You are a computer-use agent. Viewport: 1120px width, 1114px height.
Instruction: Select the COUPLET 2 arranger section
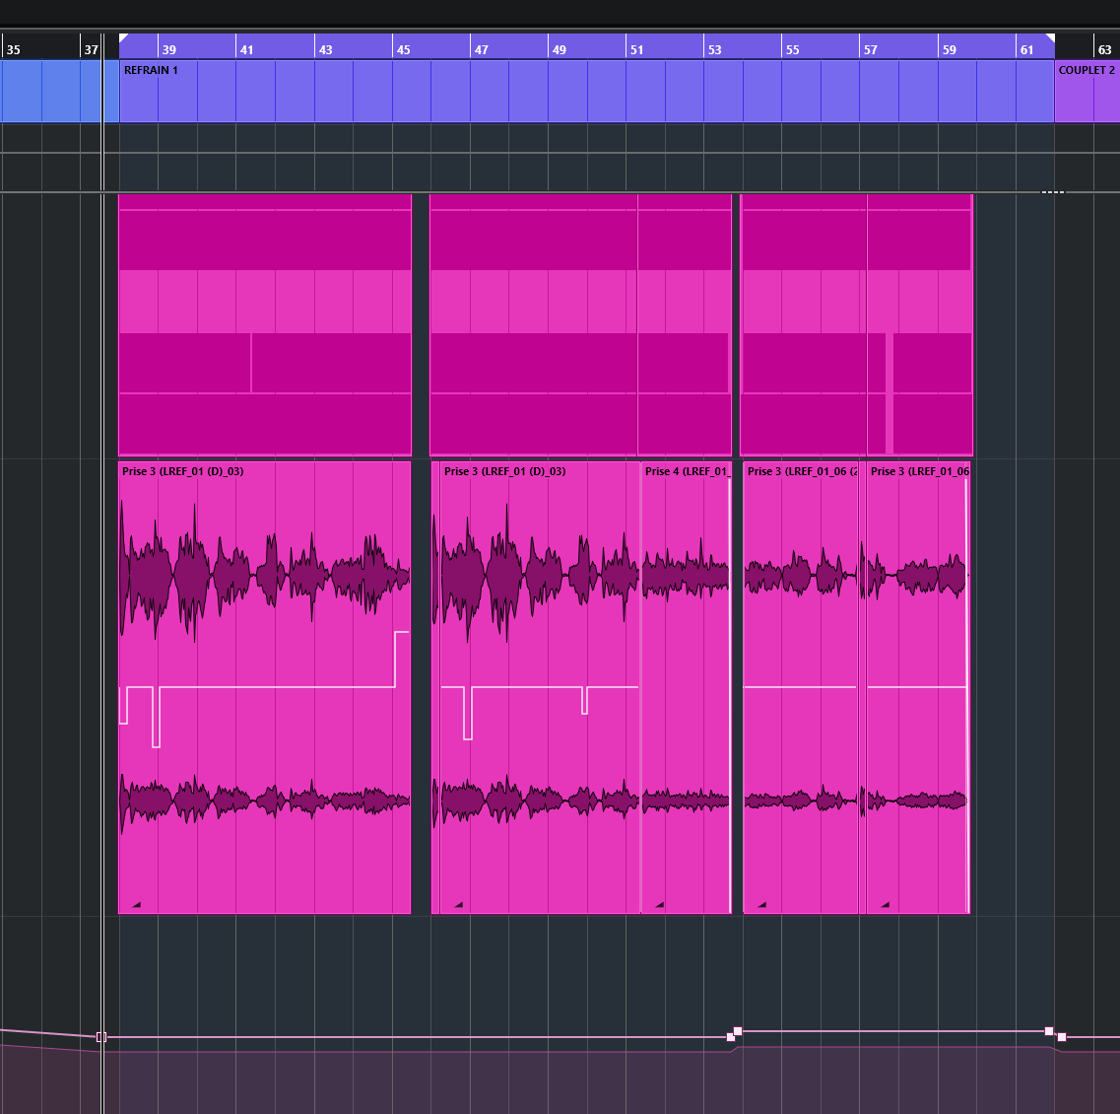point(1087,92)
